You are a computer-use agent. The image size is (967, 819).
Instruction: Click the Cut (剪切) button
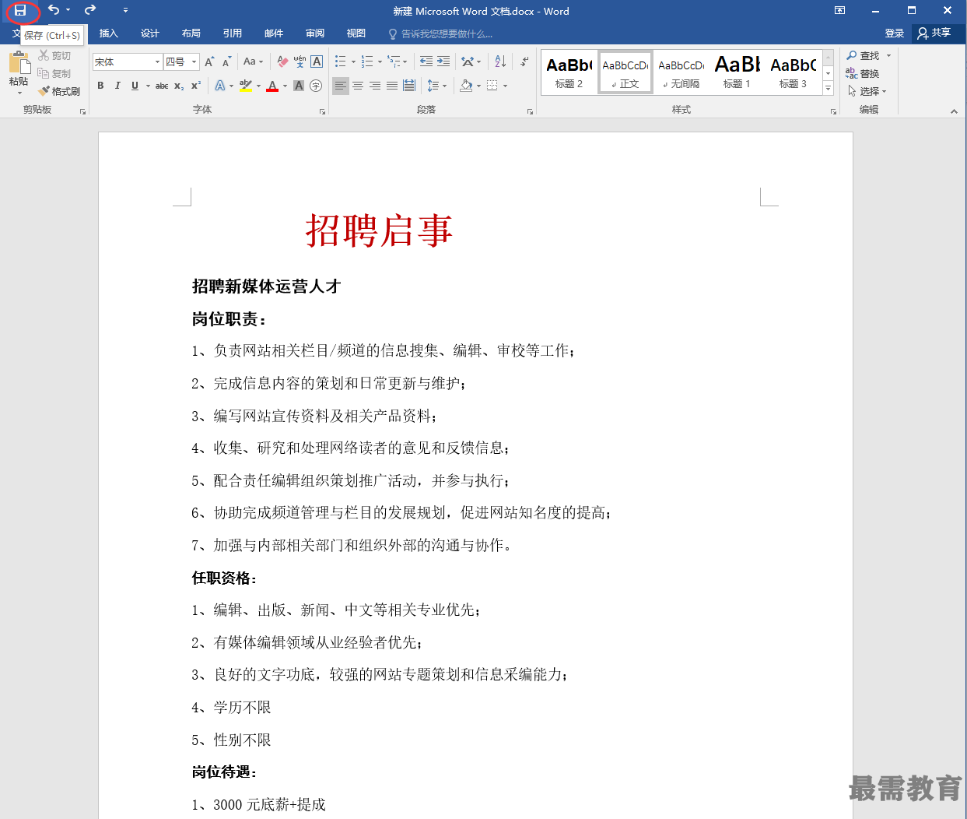tap(54, 56)
